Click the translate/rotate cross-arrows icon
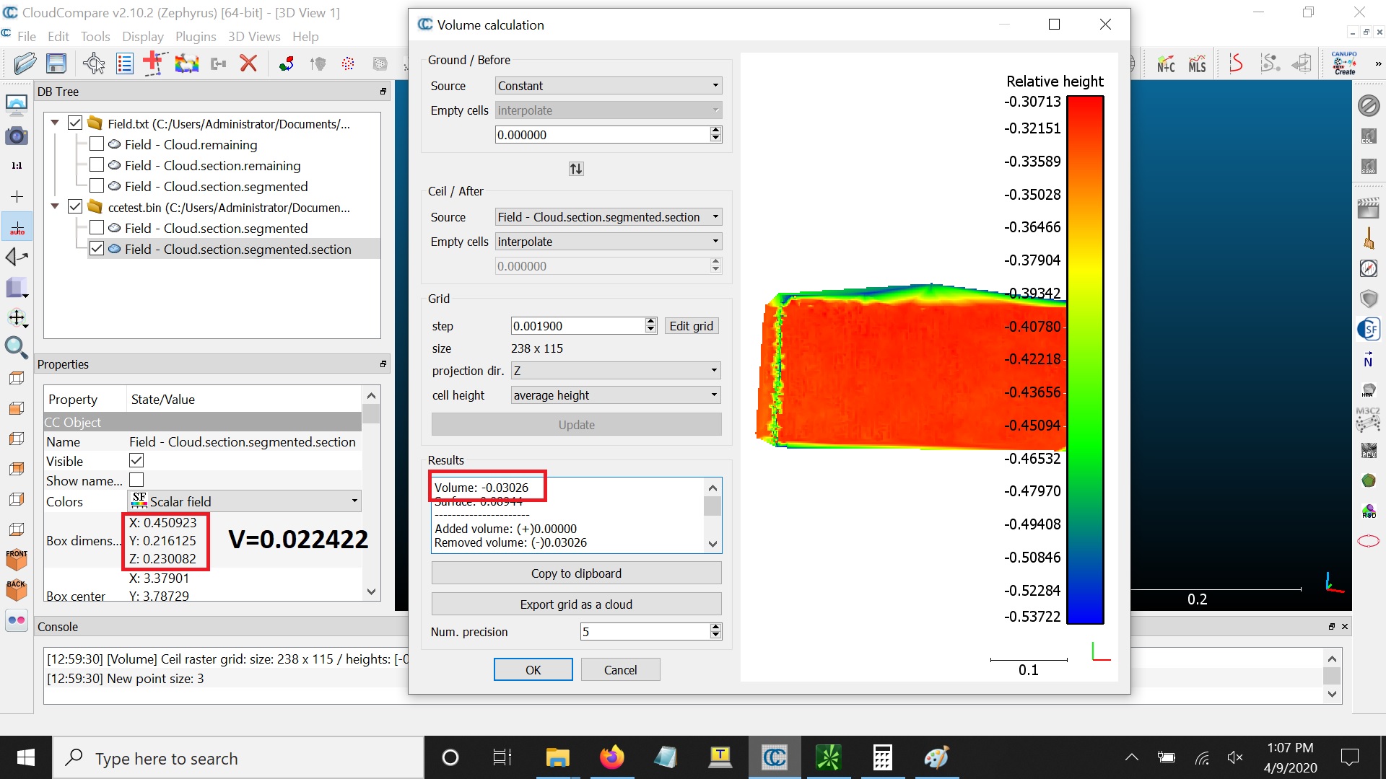 [x=16, y=318]
